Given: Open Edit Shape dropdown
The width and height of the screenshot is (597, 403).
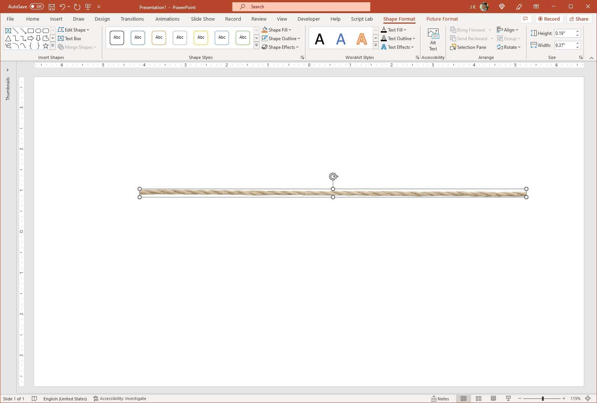Looking at the screenshot, I should [74, 30].
